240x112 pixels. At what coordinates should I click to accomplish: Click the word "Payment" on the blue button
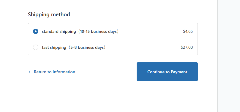click(x=179, y=72)
